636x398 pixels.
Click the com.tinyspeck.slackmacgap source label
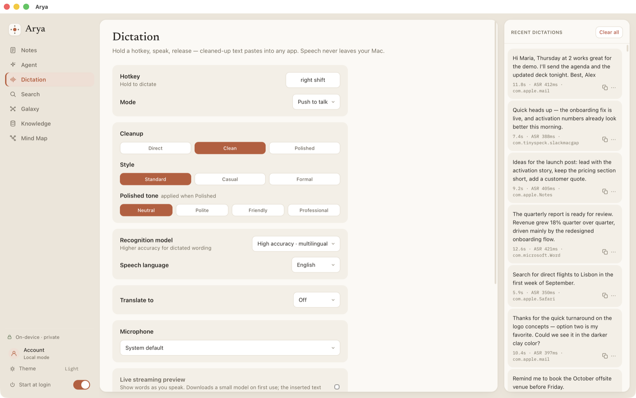pos(546,143)
